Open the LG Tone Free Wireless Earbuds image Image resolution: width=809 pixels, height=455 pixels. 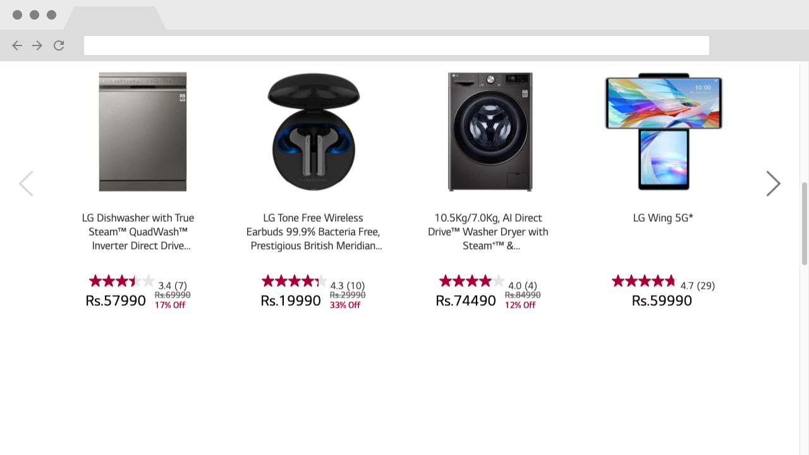[314, 131]
